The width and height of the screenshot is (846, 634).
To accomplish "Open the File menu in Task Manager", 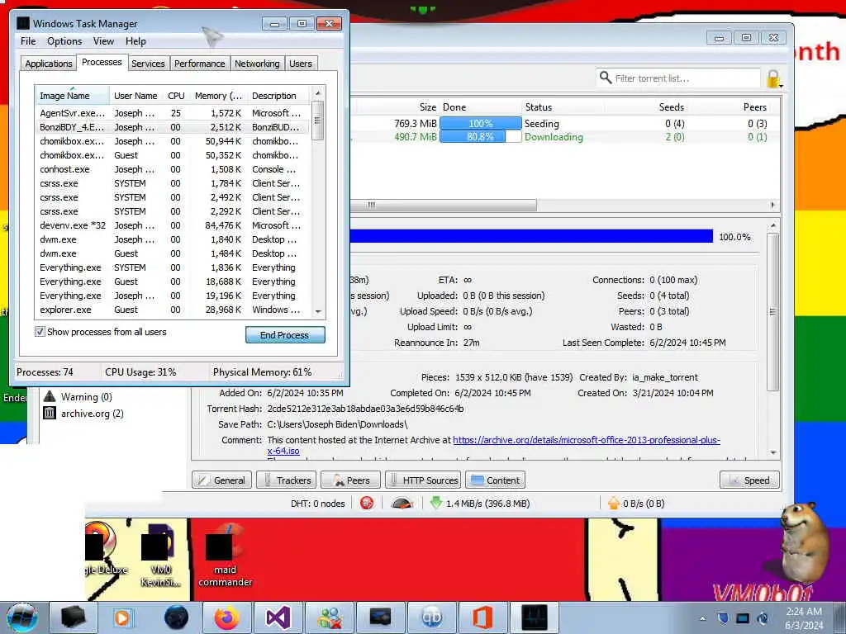I will 28,41.
